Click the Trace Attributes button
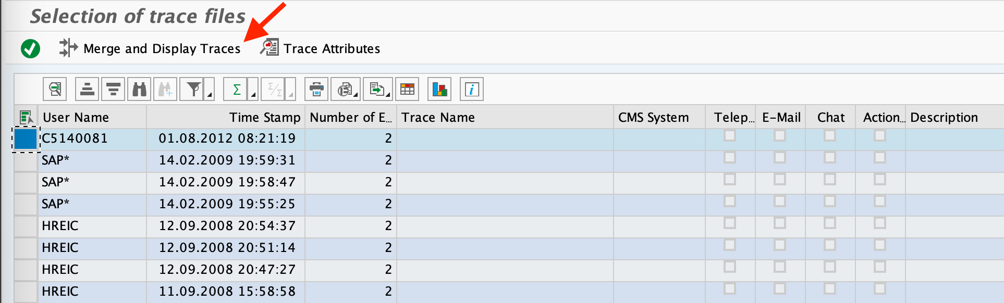The height and width of the screenshot is (303, 1004). click(x=321, y=49)
